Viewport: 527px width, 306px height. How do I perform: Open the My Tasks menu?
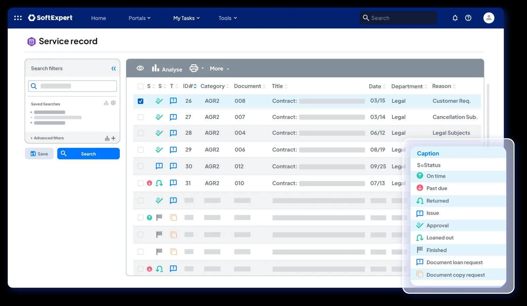pyautogui.click(x=186, y=18)
